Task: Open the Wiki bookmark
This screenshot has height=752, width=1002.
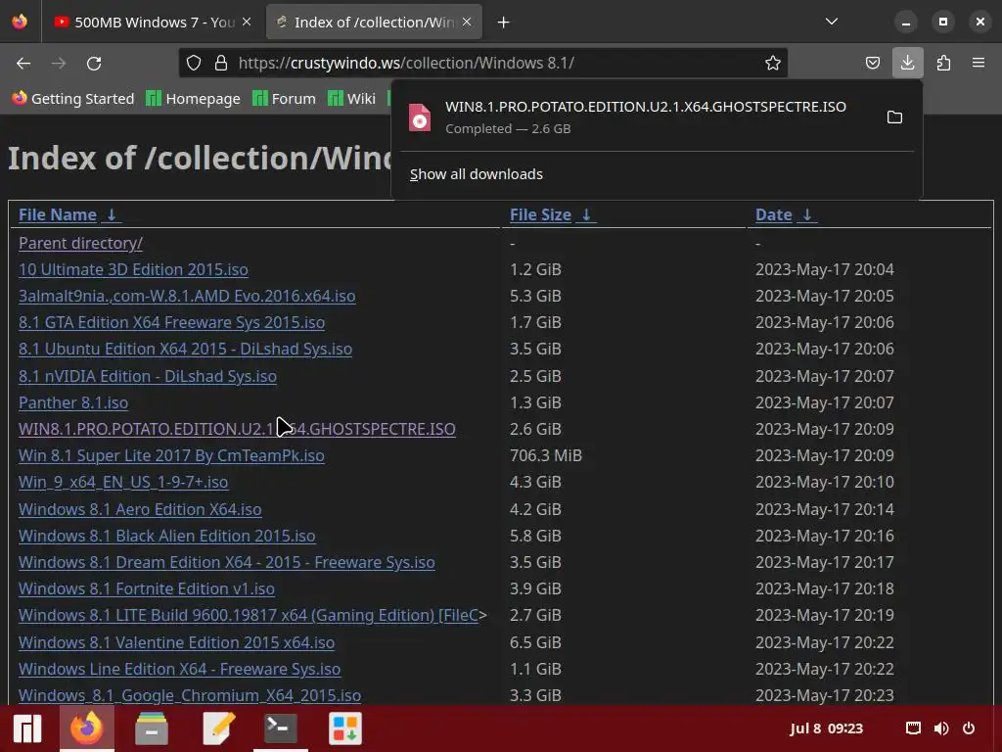Action: tap(351, 99)
